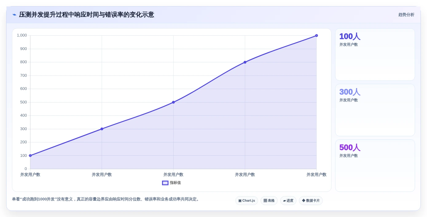This screenshot has height=217, width=427.
Task: Select the 进度 tag chip
Action: click(x=288, y=200)
